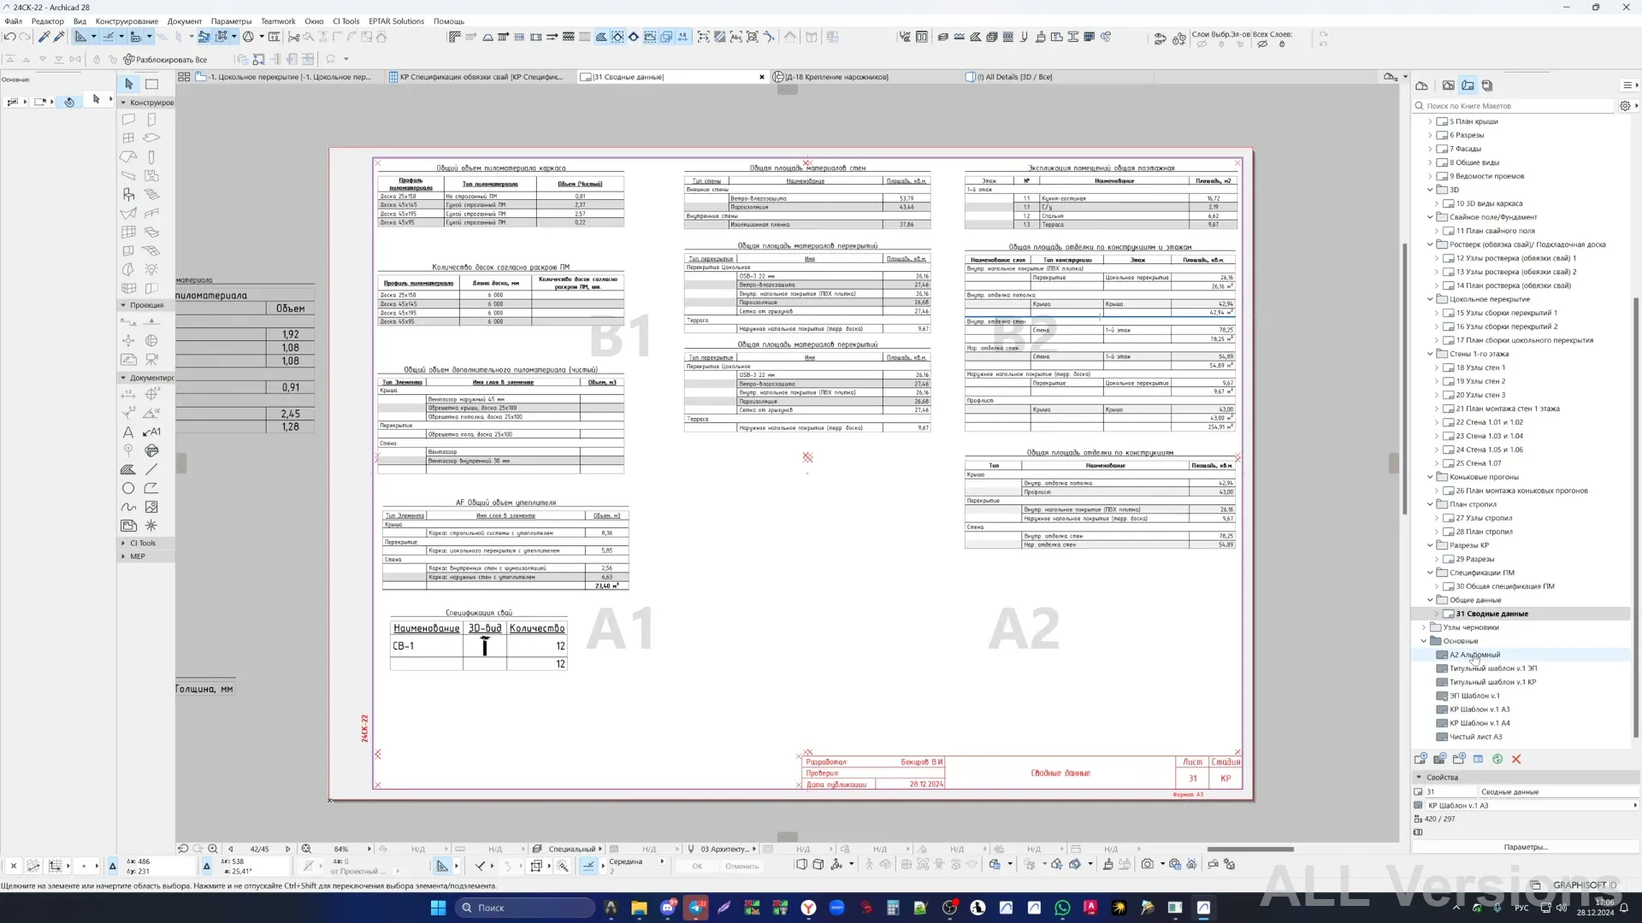
Task: Open the Конструирование menu
Action: pos(127,21)
